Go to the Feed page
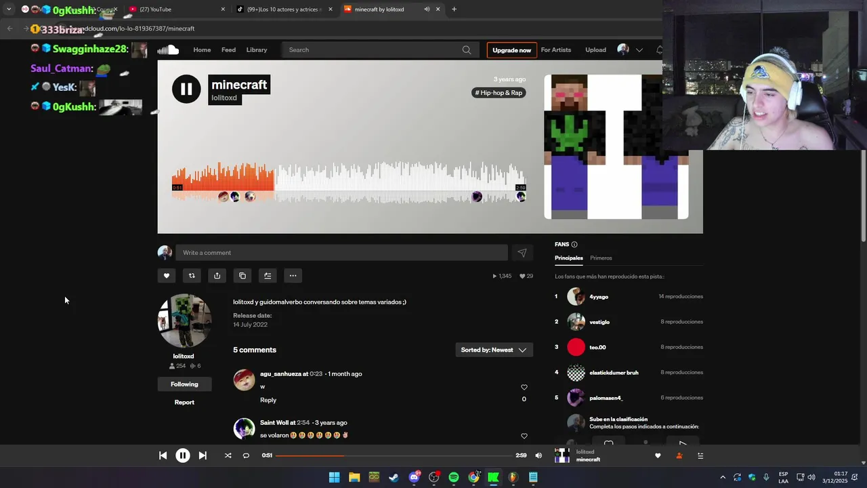The image size is (867, 488). point(228,49)
